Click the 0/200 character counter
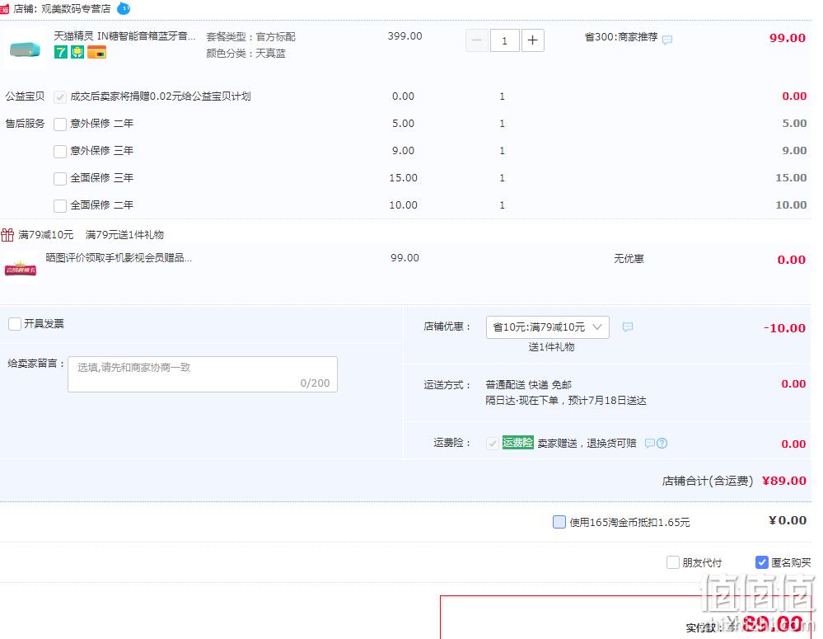The height and width of the screenshot is (639, 823). (315, 383)
